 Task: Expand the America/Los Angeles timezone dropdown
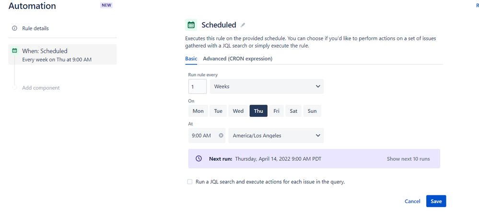[x=276, y=135]
